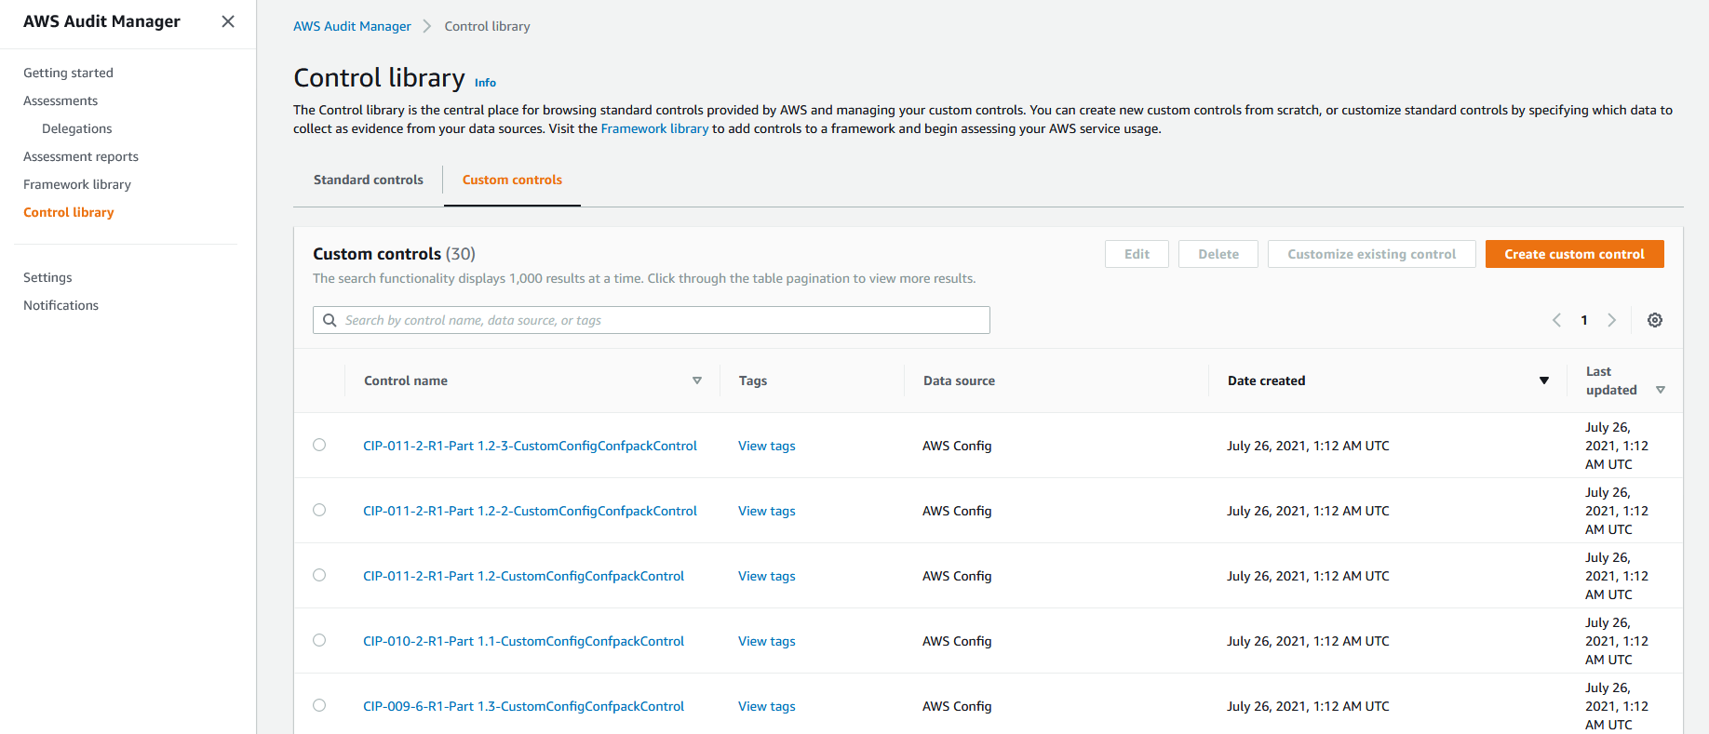The height and width of the screenshot is (734, 1709).
Task: Click AWS Config for CIP-011-2-R1-Part 1.2-3
Action: [x=957, y=446]
